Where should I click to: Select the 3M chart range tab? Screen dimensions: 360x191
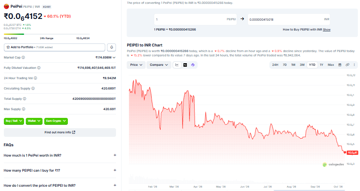302,65
